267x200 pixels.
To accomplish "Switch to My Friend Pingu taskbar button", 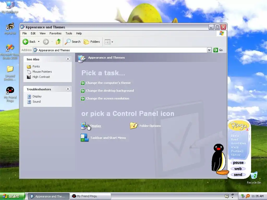I will [x=90, y=196].
